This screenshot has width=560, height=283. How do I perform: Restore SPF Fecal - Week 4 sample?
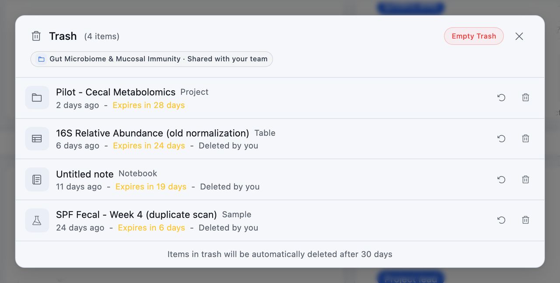click(501, 220)
